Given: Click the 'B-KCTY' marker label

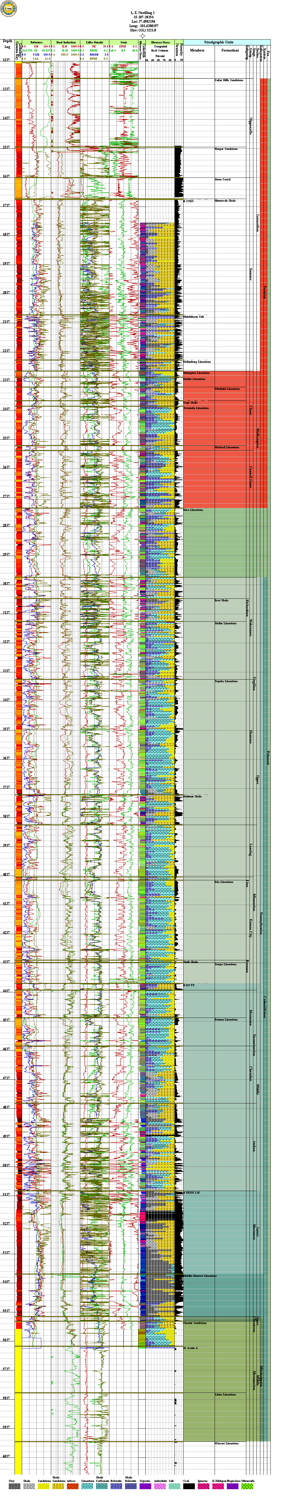Looking at the screenshot, I should [189, 985].
